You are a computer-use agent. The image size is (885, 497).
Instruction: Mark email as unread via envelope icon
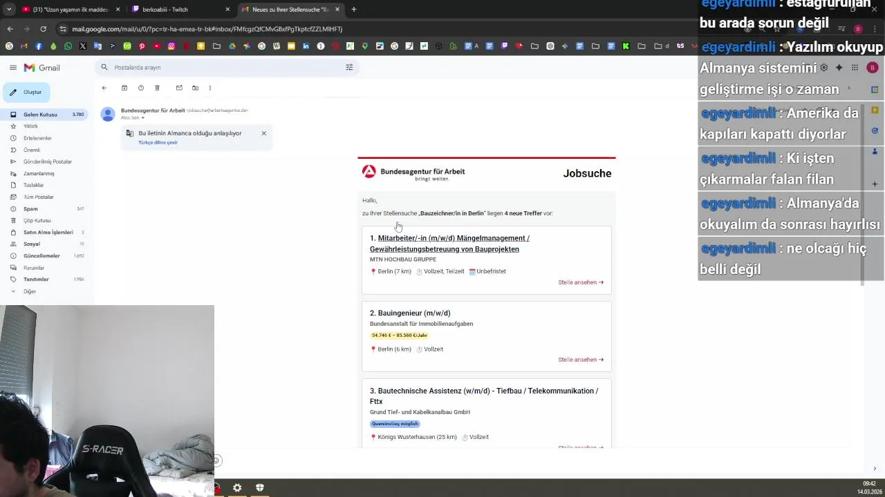click(x=179, y=88)
